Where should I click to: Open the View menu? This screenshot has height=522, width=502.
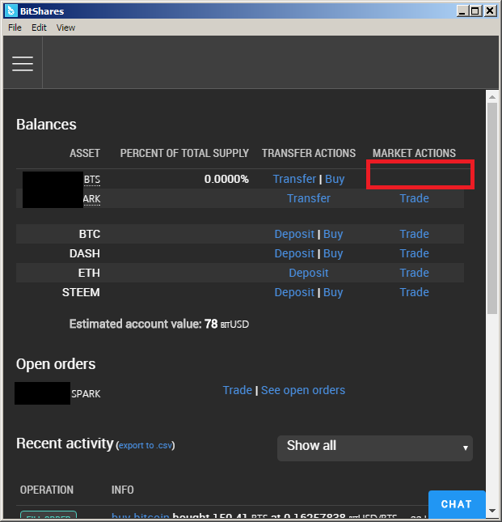pyautogui.click(x=65, y=28)
